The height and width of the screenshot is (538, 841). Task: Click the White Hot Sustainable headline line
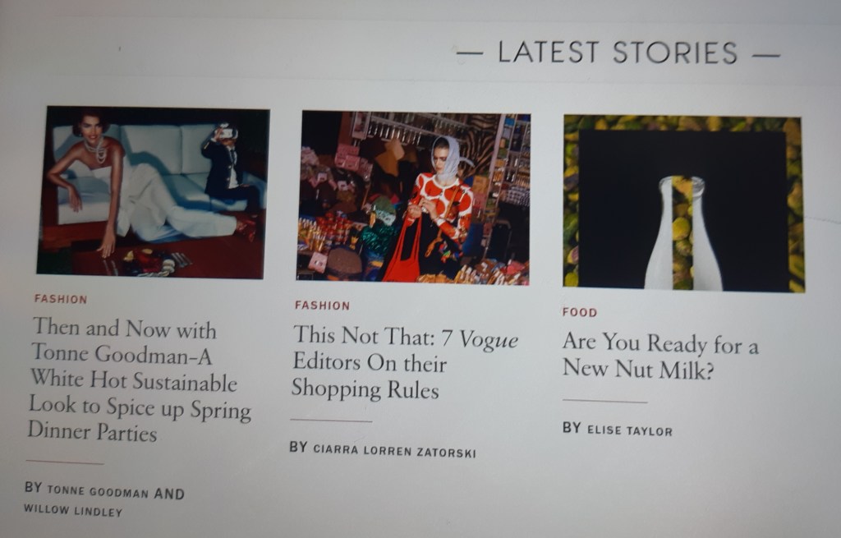134,379
